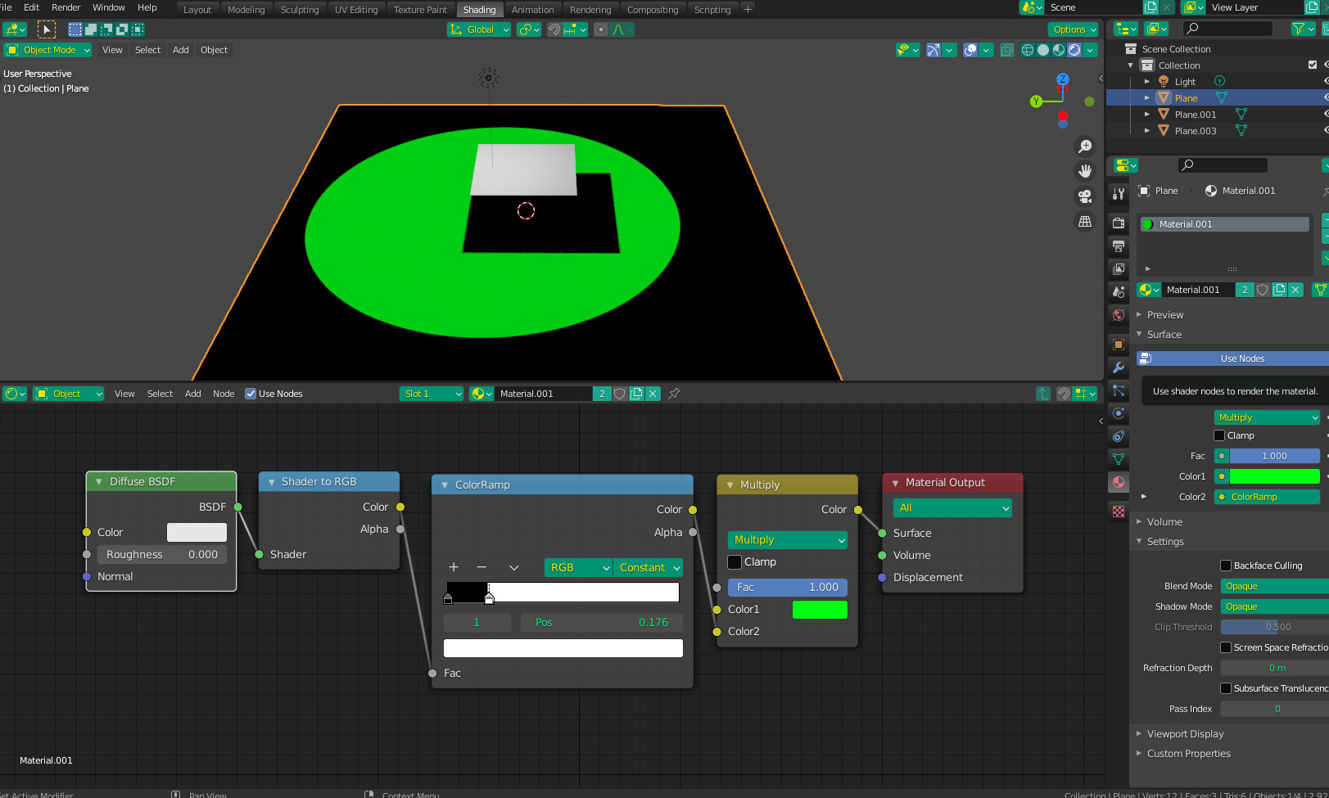Open the Scene properties tab
Viewport: 1329px width, 798px height.
pyautogui.click(x=1119, y=291)
